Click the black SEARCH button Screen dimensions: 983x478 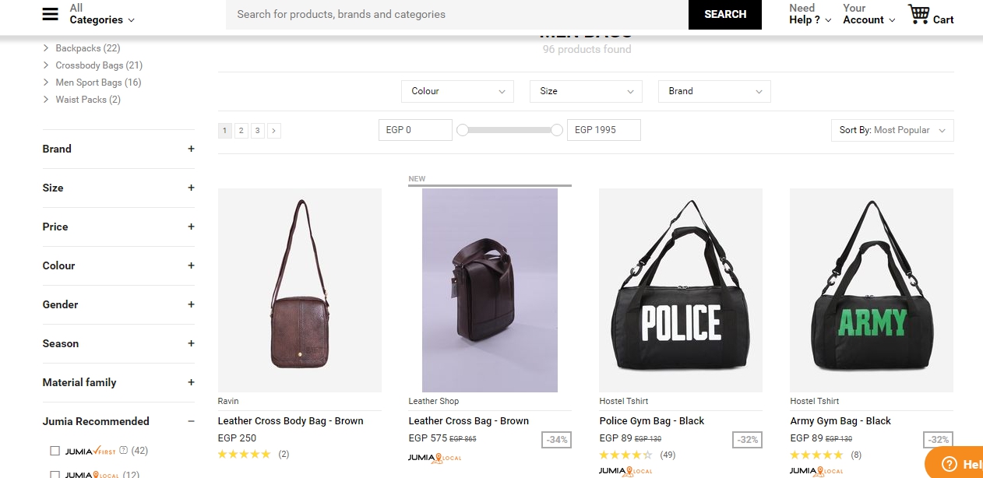[x=724, y=14]
